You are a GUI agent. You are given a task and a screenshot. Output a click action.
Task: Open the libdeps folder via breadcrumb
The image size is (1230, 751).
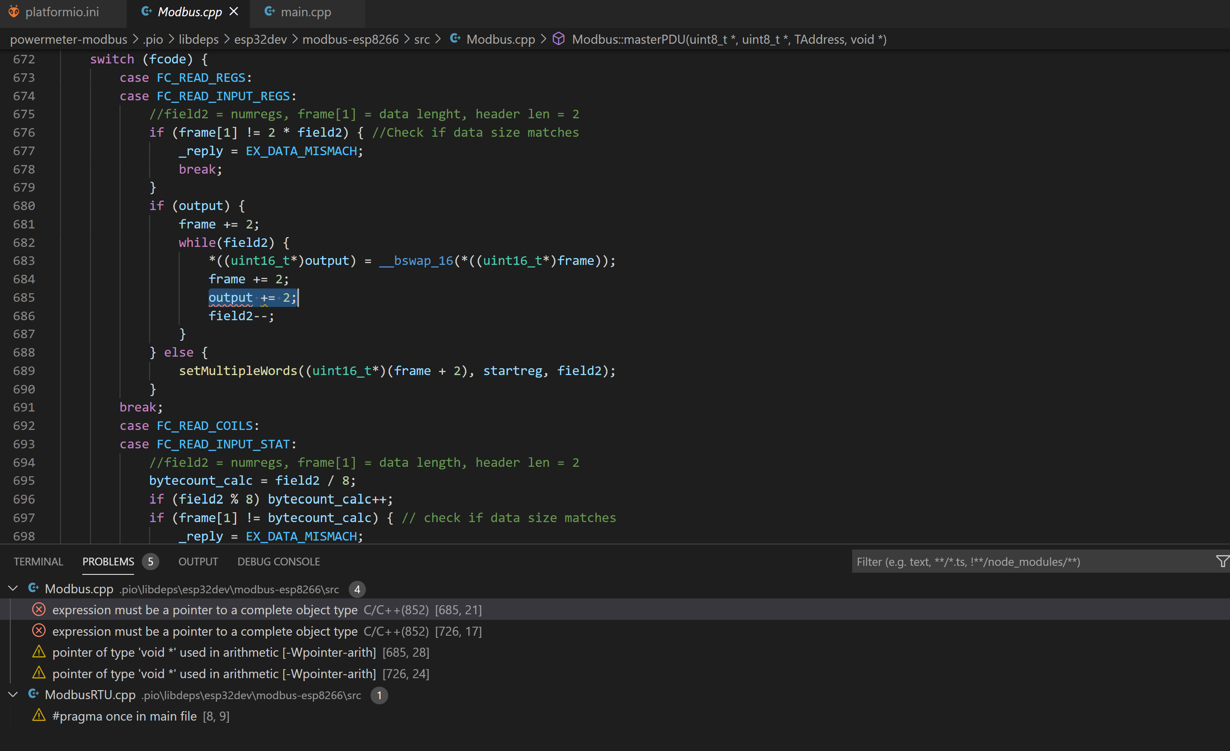[x=198, y=39]
